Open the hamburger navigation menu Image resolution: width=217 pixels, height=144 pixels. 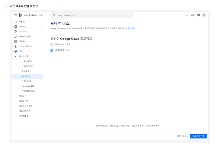(x=15, y=15)
